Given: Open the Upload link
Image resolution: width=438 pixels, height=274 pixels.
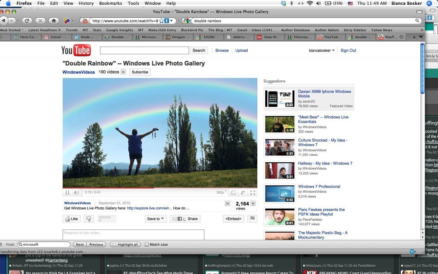Looking at the screenshot, I should point(242,51).
